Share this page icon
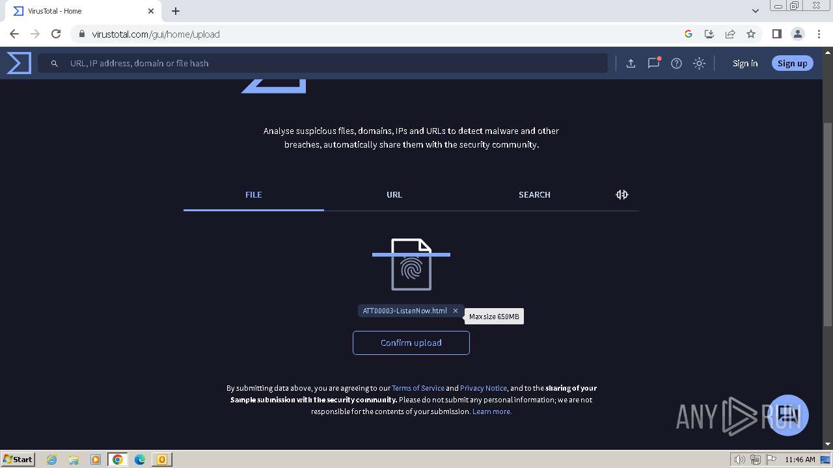Viewport: 833px width, 468px height. point(730,34)
